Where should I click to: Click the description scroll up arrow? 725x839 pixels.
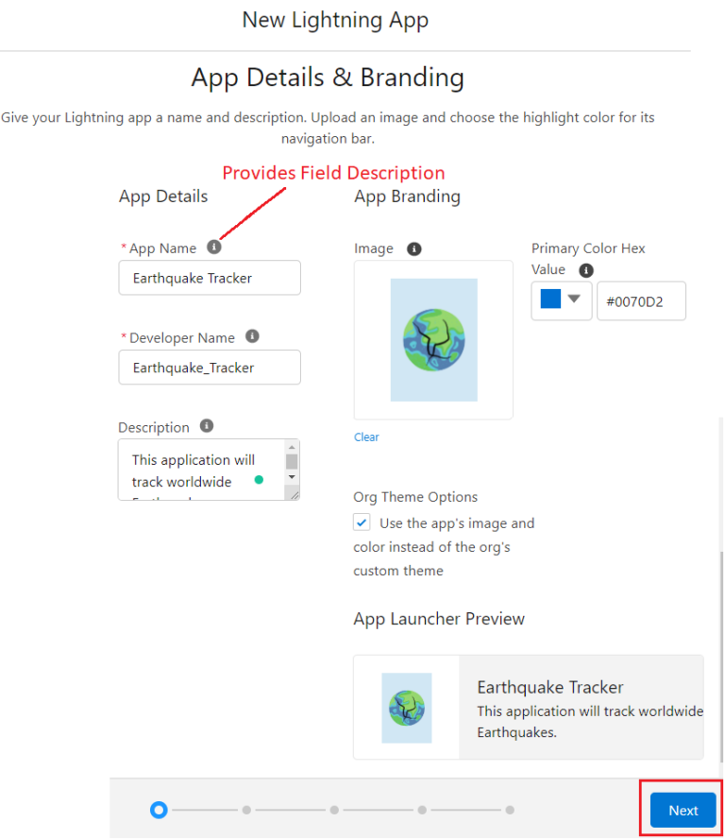(292, 447)
